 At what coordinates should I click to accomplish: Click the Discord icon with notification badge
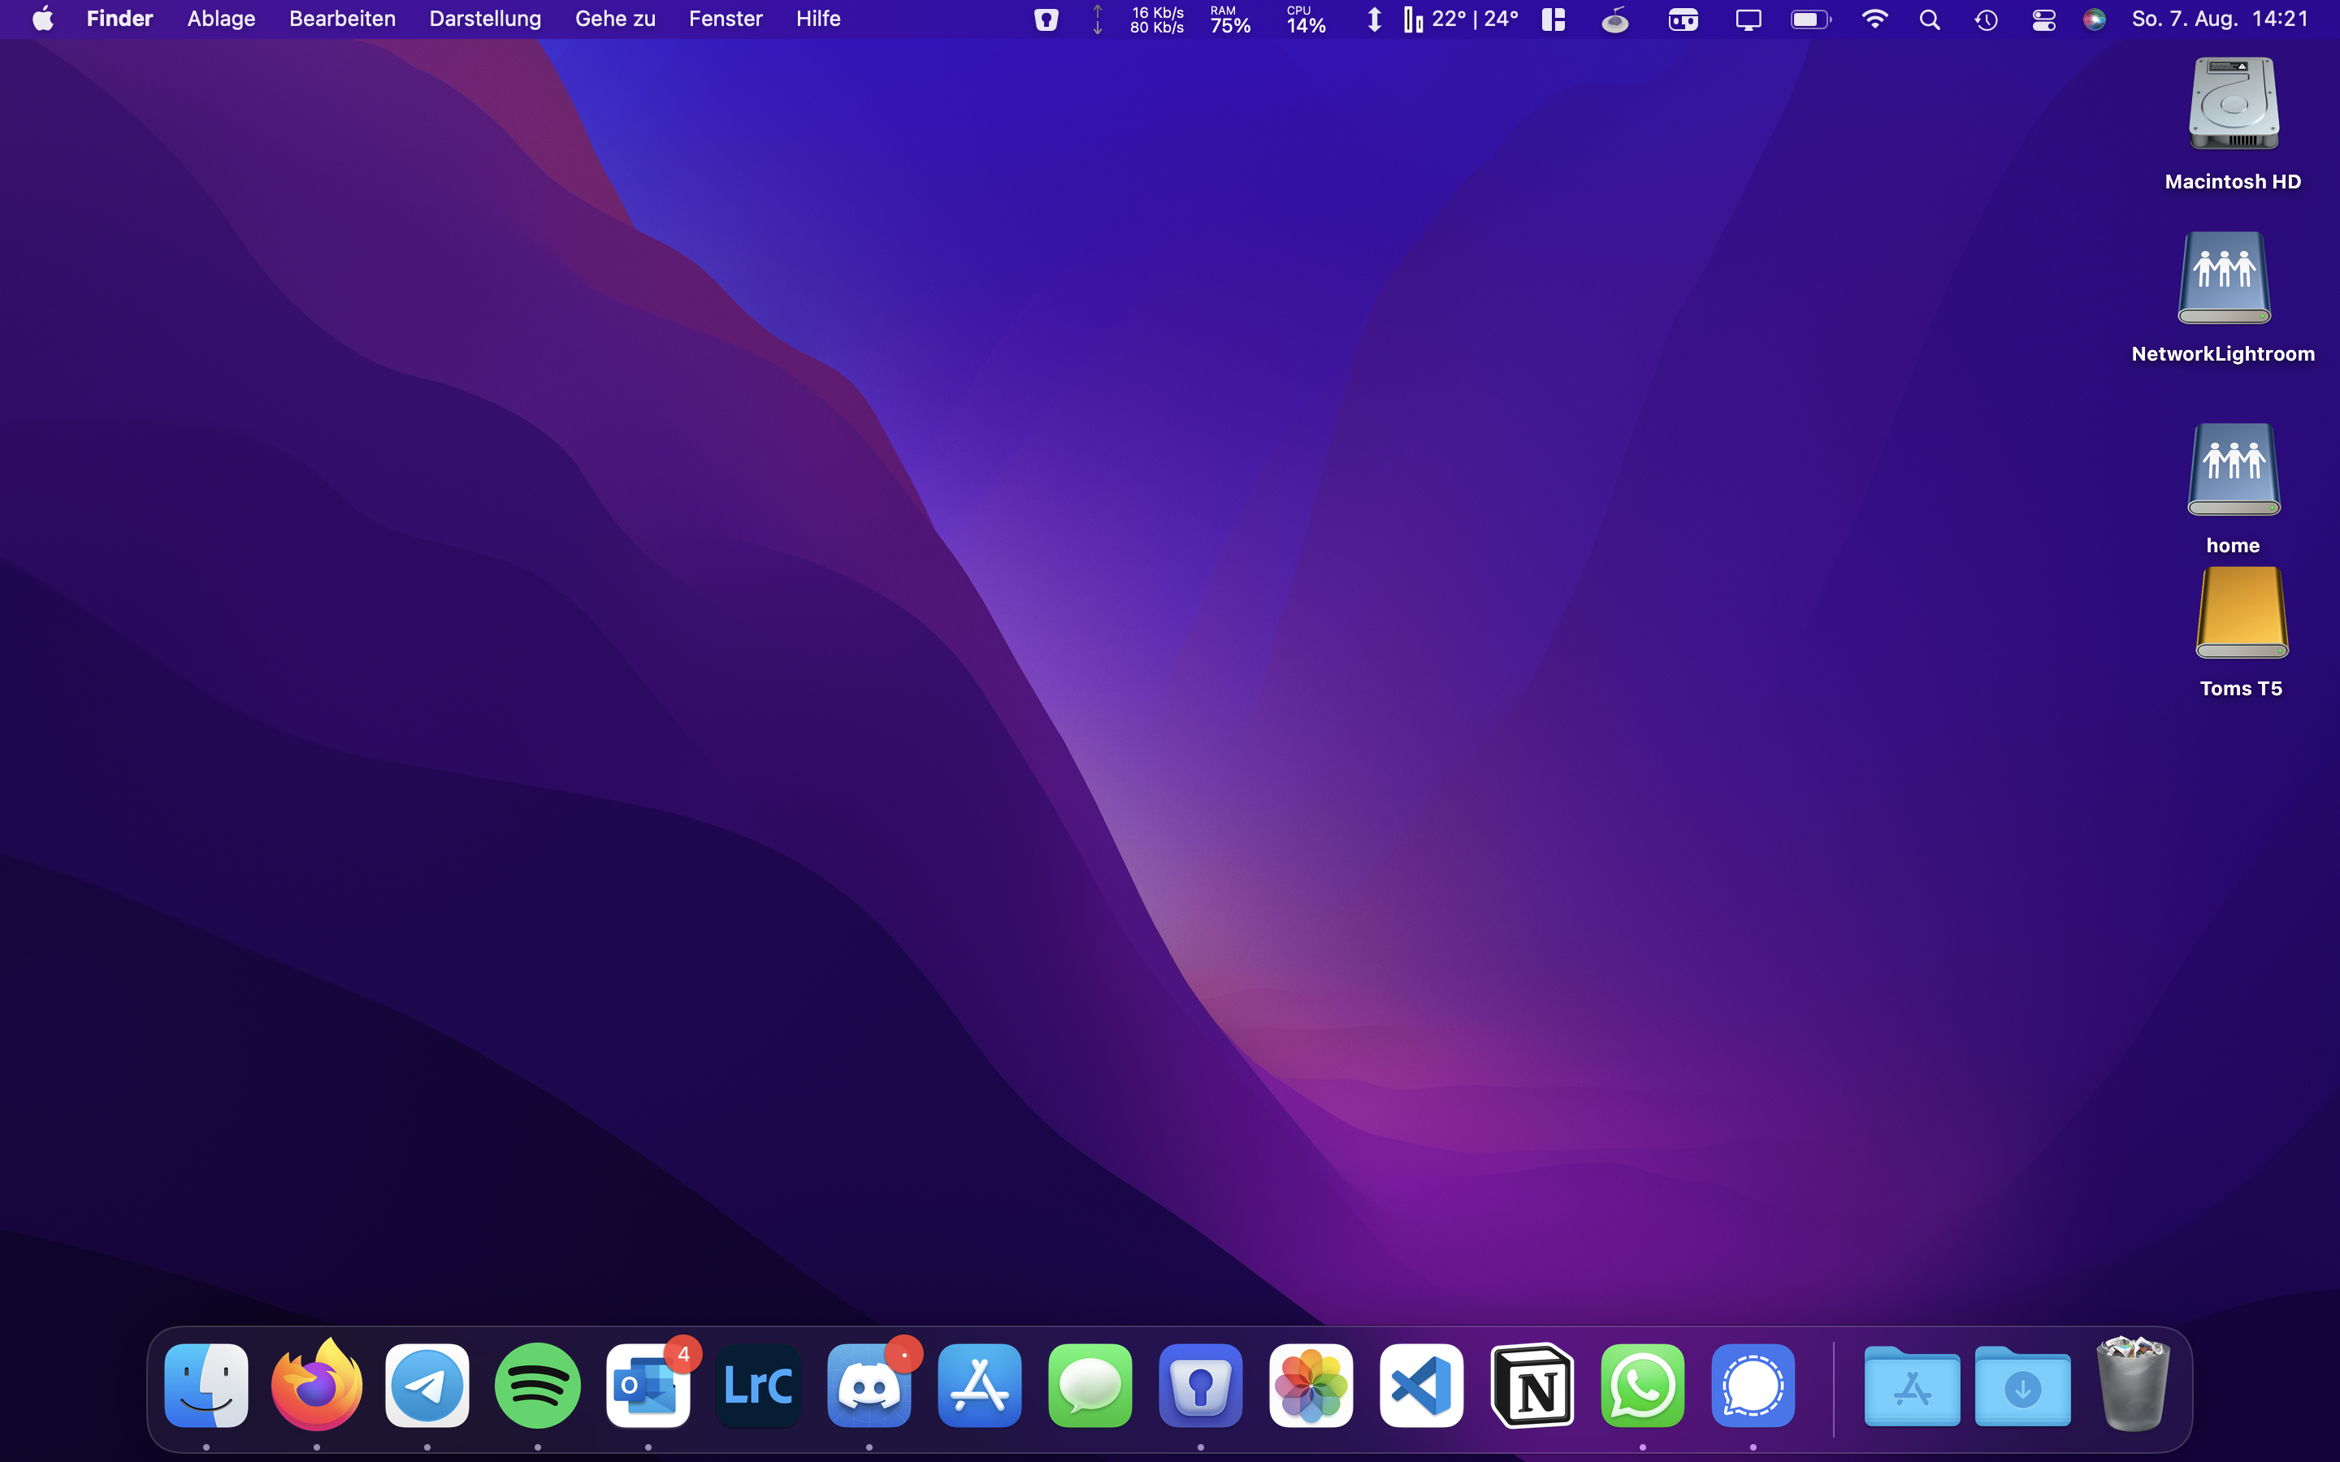(869, 1386)
